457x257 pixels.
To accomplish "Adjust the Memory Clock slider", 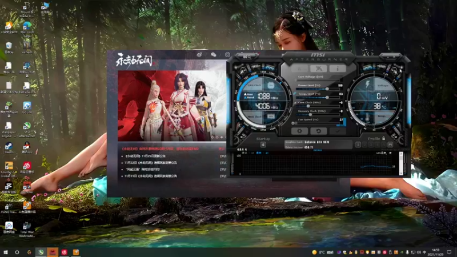I will pyautogui.click(x=317, y=115).
